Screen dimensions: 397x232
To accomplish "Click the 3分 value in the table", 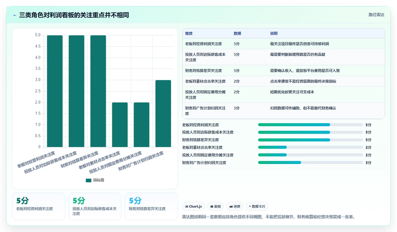I will click(237, 108).
